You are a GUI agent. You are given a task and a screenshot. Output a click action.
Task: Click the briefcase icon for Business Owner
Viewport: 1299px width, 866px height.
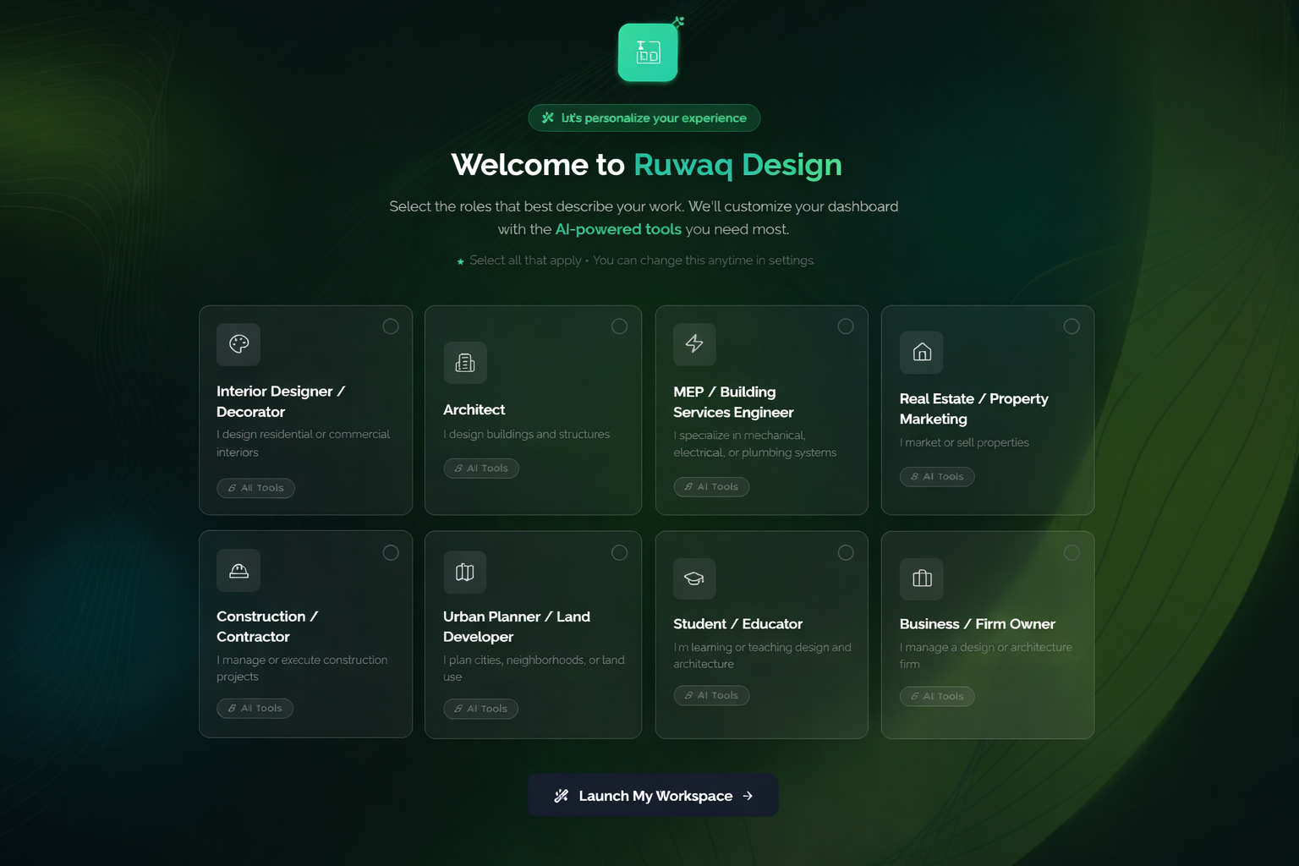pyautogui.click(x=921, y=578)
